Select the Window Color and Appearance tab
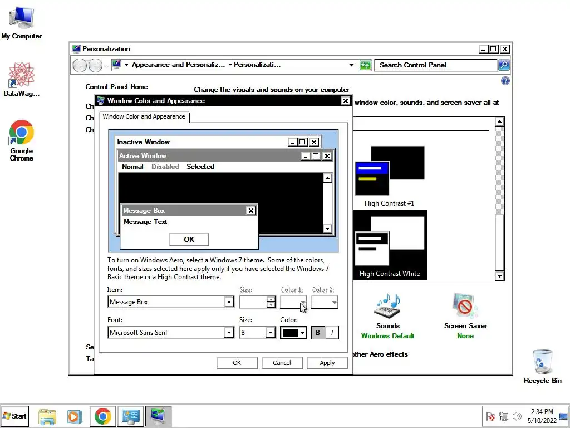Viewport: 570px width, 428px height. coord(144,117)
